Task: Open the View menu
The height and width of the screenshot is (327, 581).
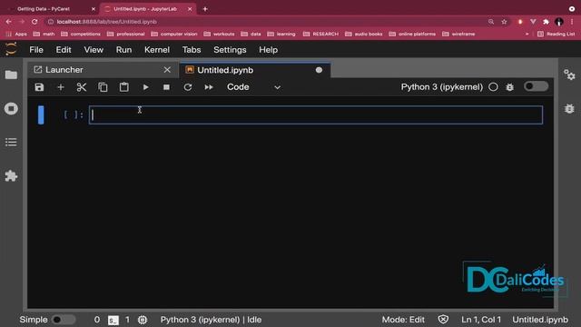Action: tap(94, 50)
